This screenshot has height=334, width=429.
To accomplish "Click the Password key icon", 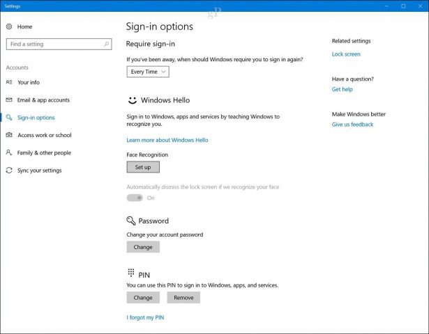I will [131, 221].
